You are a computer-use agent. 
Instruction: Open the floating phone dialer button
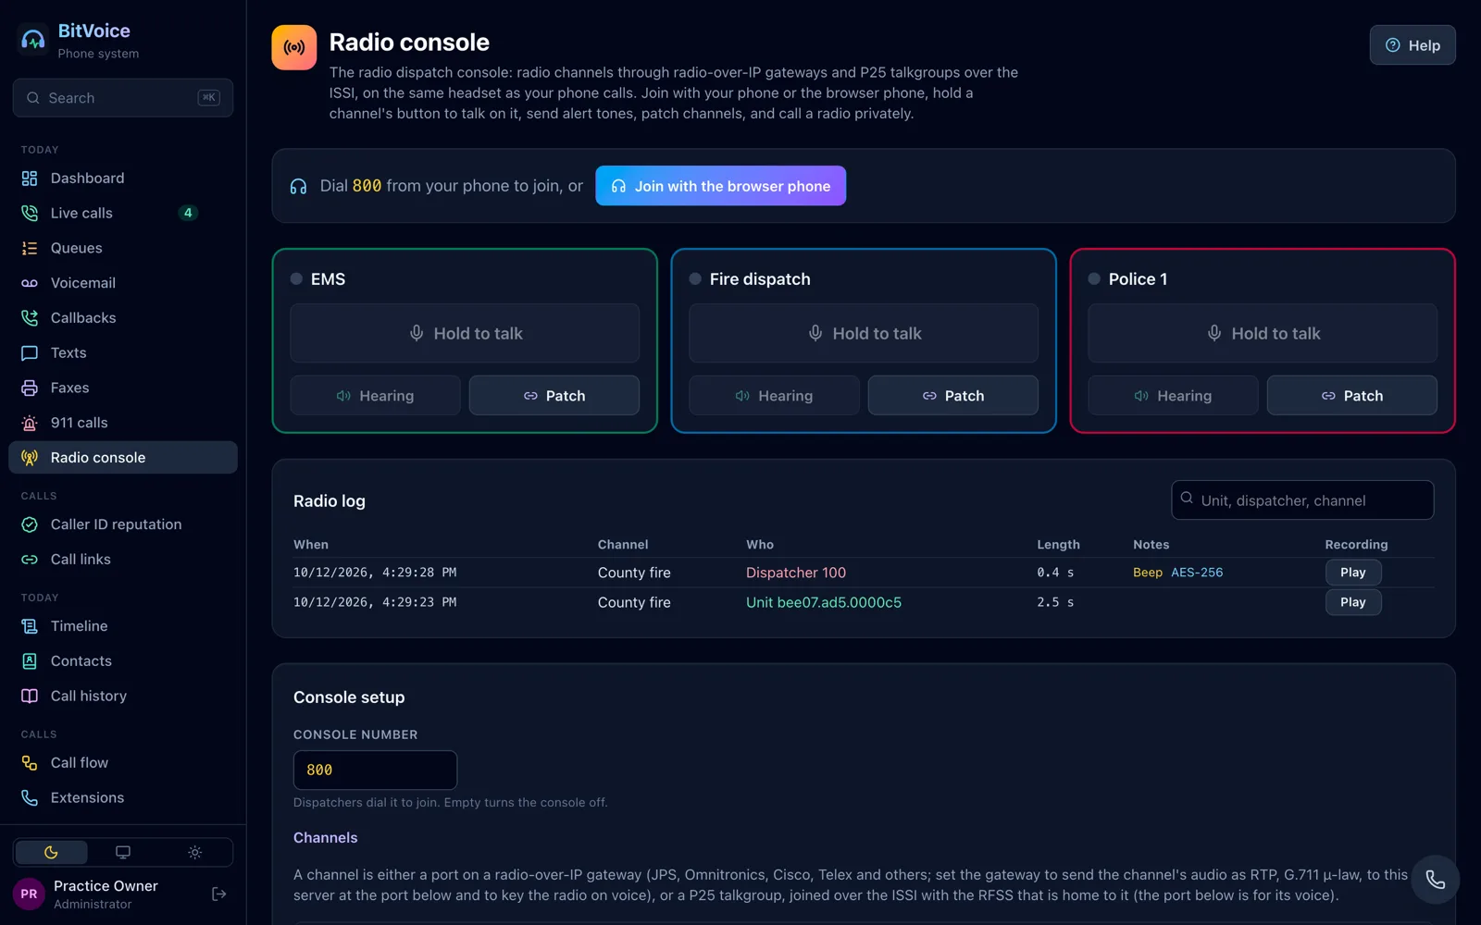click(x=1436, y=880)
